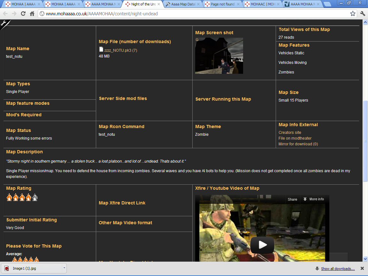
Task: Bookmark this page with the star
Action: [x=353, y=14]
